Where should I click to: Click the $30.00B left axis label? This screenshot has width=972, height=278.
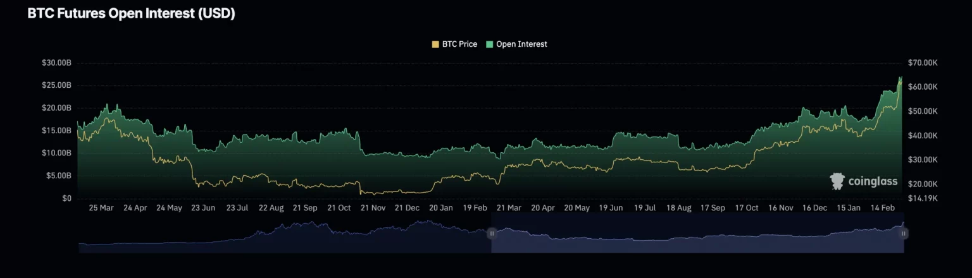point(56,63)
